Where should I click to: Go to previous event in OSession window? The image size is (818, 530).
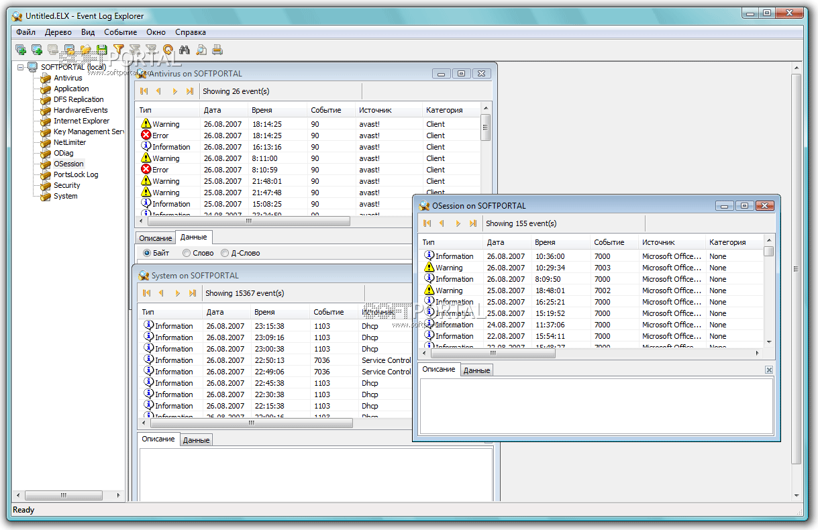(442, 223)
